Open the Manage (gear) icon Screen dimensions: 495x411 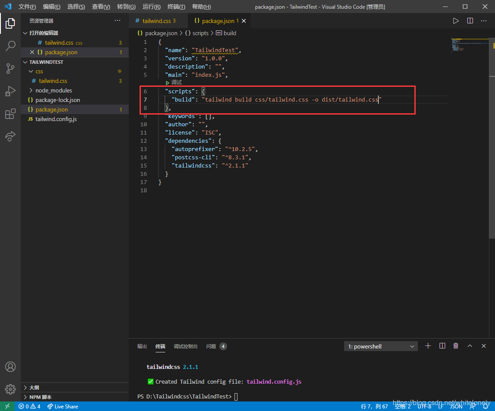(10, 389)
